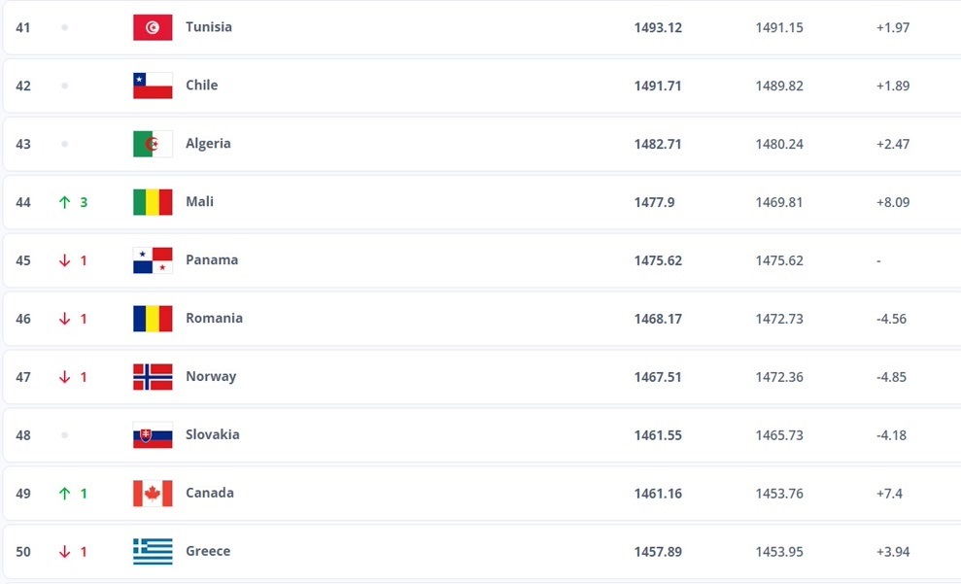This screenshot has width=961, height=584.
Task: Click Panama's red down arrow
Action: (x=65, y=260)
